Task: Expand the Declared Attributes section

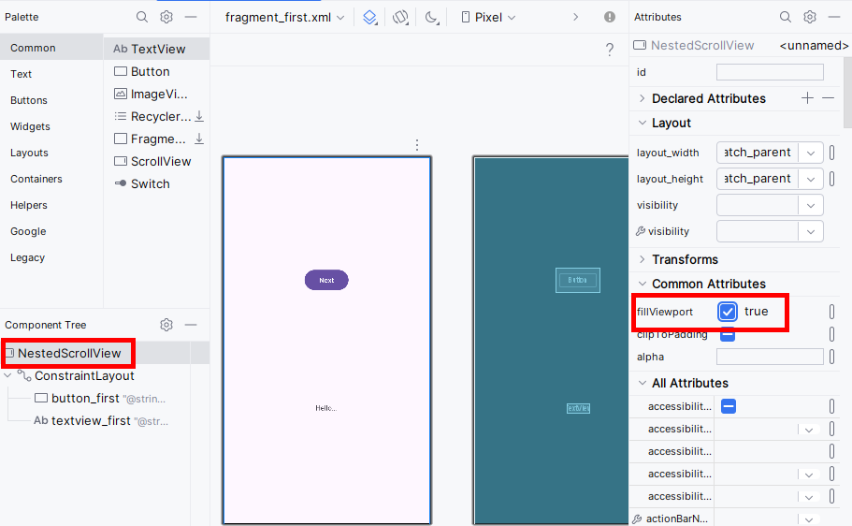Action: [642, 98]
